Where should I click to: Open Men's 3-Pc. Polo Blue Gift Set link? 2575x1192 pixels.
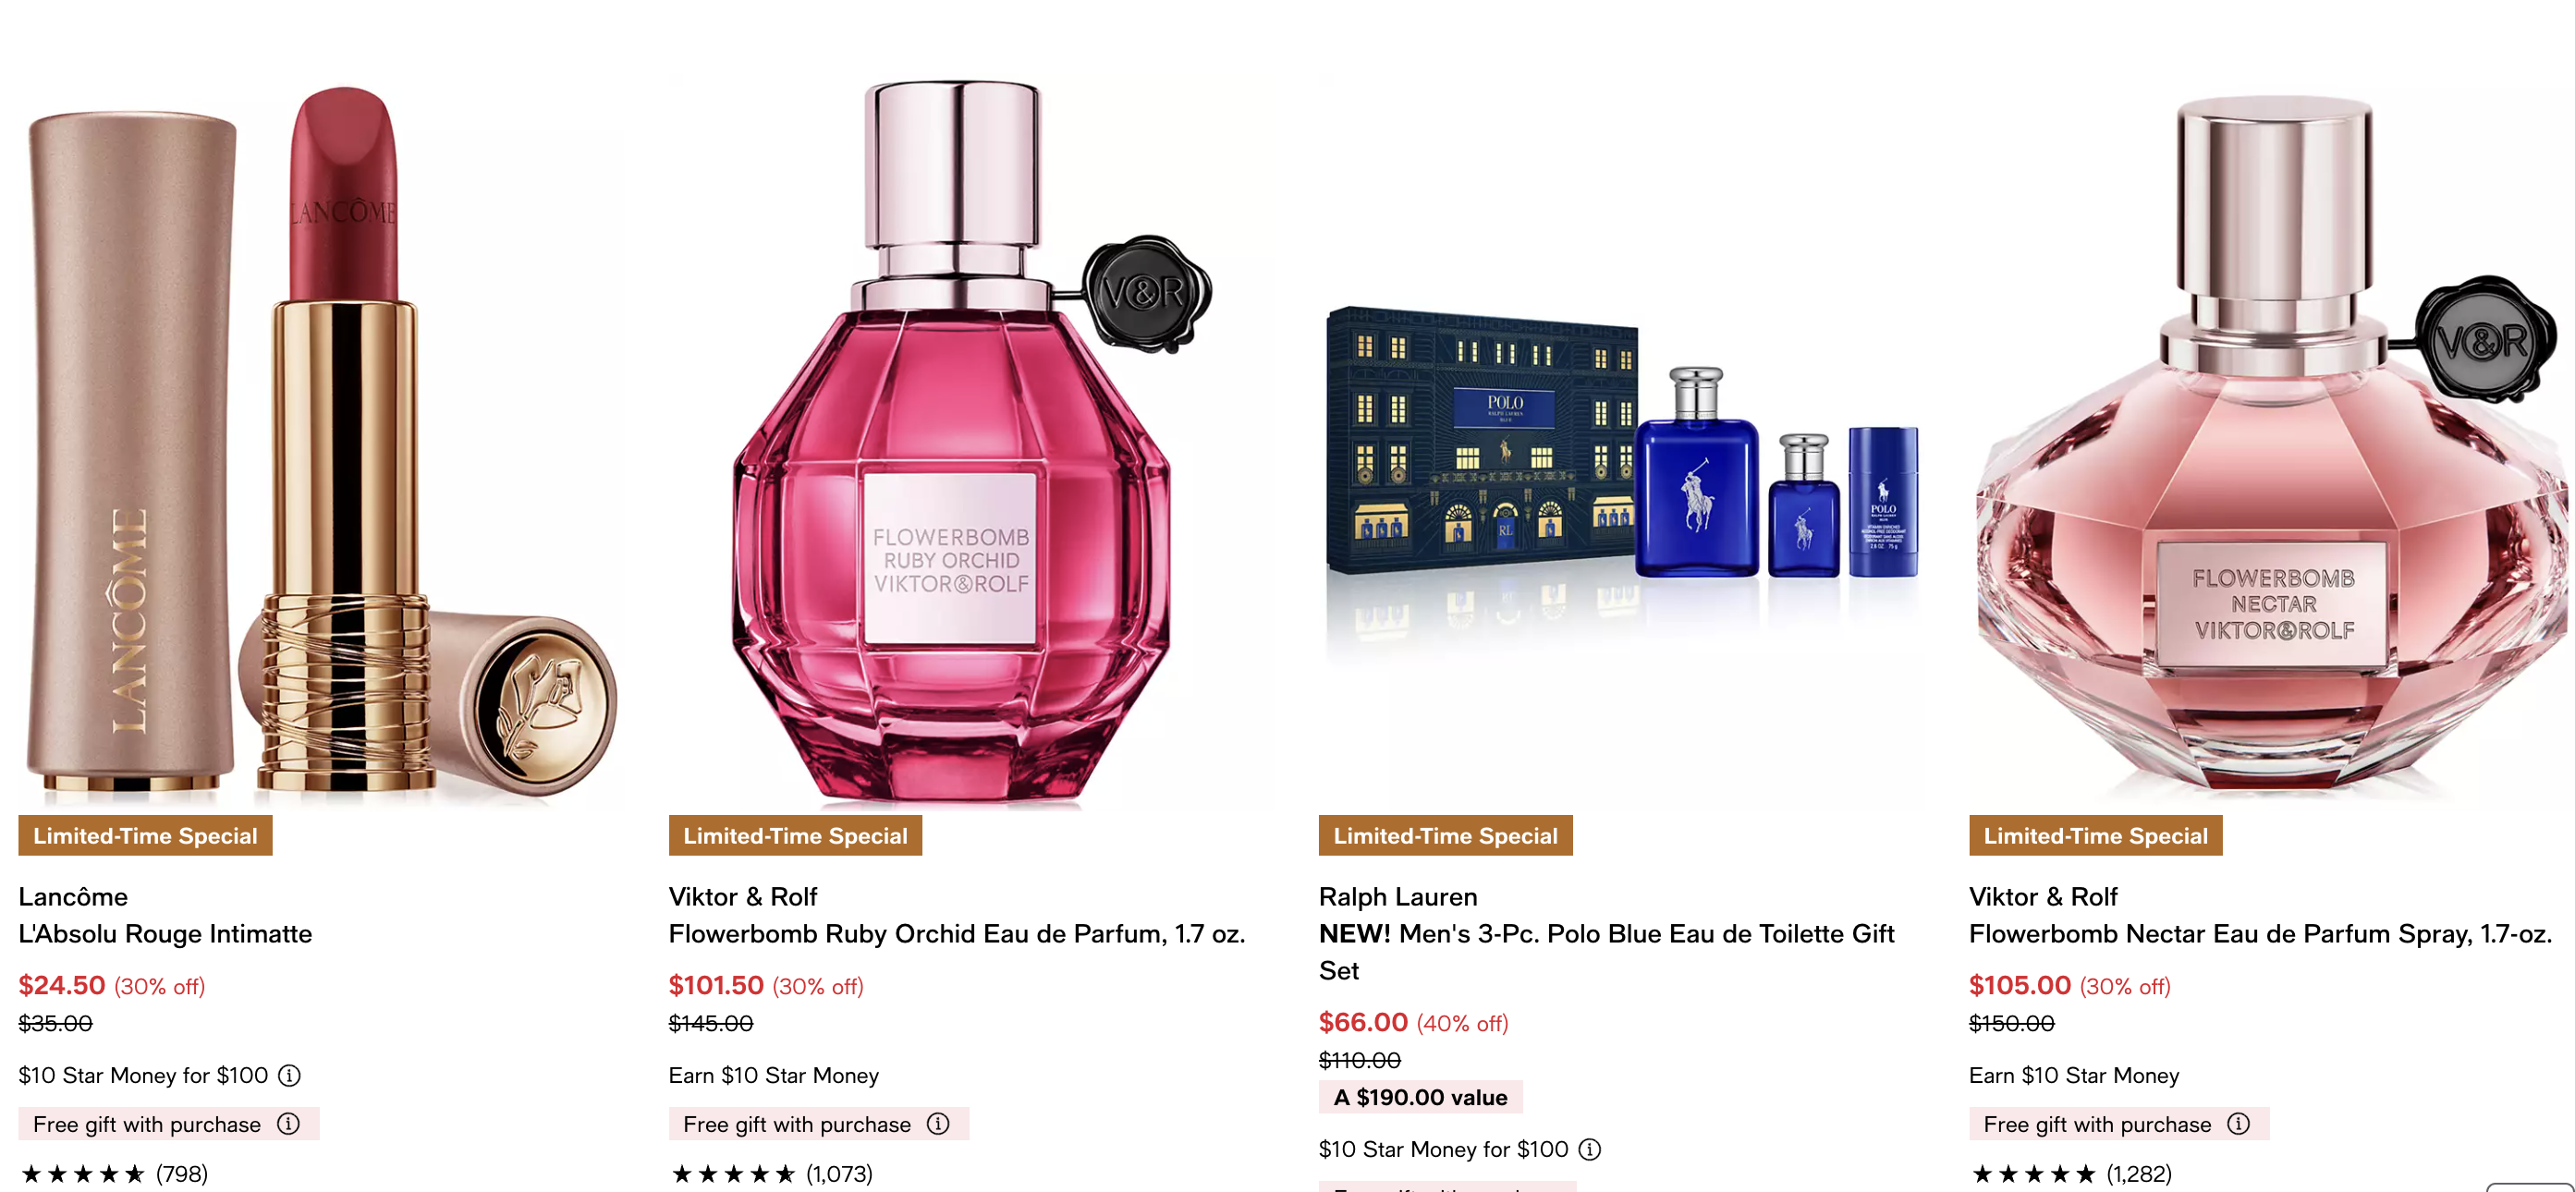(x=1606, y=951)
